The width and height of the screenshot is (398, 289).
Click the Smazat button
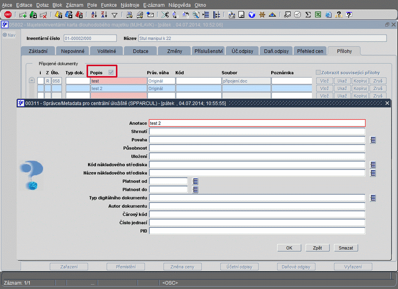point(345,247)
